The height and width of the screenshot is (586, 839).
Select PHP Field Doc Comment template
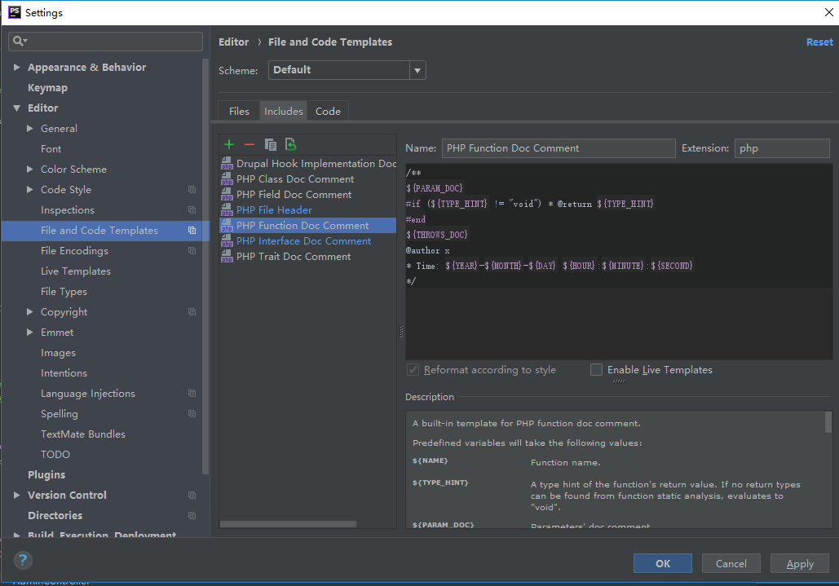tap(308, 195)
